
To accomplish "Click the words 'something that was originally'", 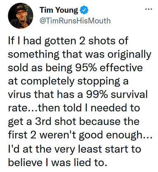I will click(80, 54).
